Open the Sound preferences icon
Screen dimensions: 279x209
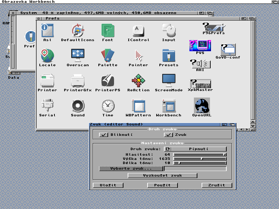tap(78, 106)
